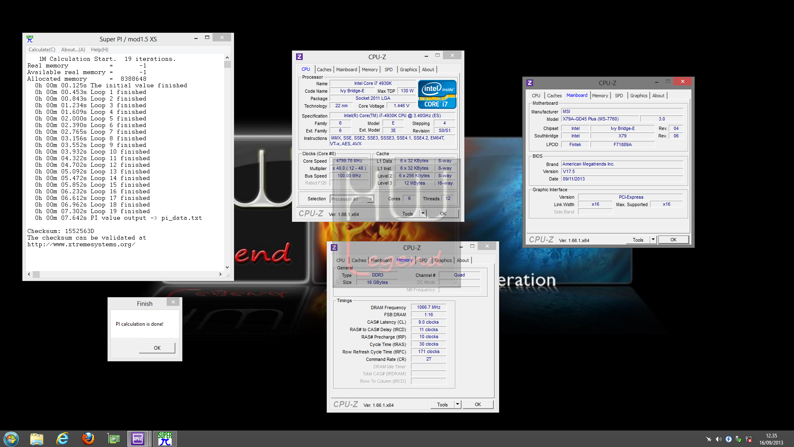The width and height of the screenshot is (794, 447).
Task: Click Super PI horizontal scrollbar left arrow
Action: (29, 274)
